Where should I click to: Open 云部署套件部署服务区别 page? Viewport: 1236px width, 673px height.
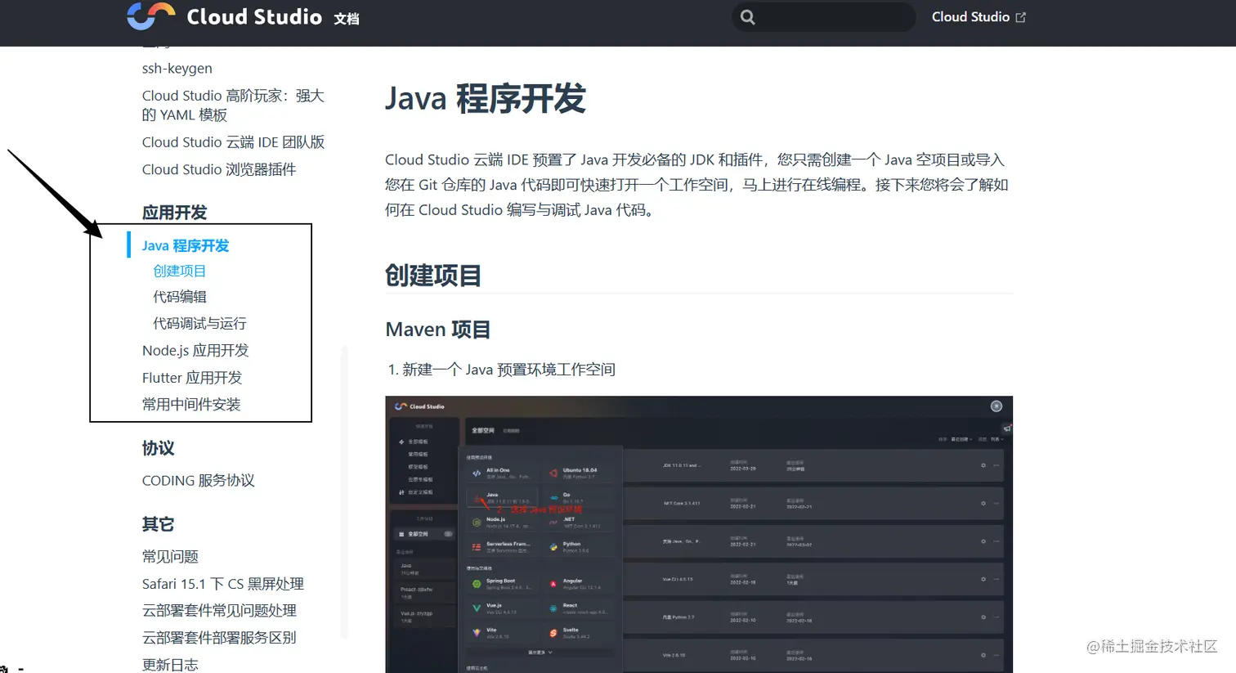tap(219, 637)
